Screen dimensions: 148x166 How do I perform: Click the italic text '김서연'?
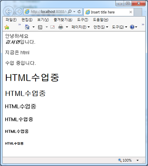(13, 42)
